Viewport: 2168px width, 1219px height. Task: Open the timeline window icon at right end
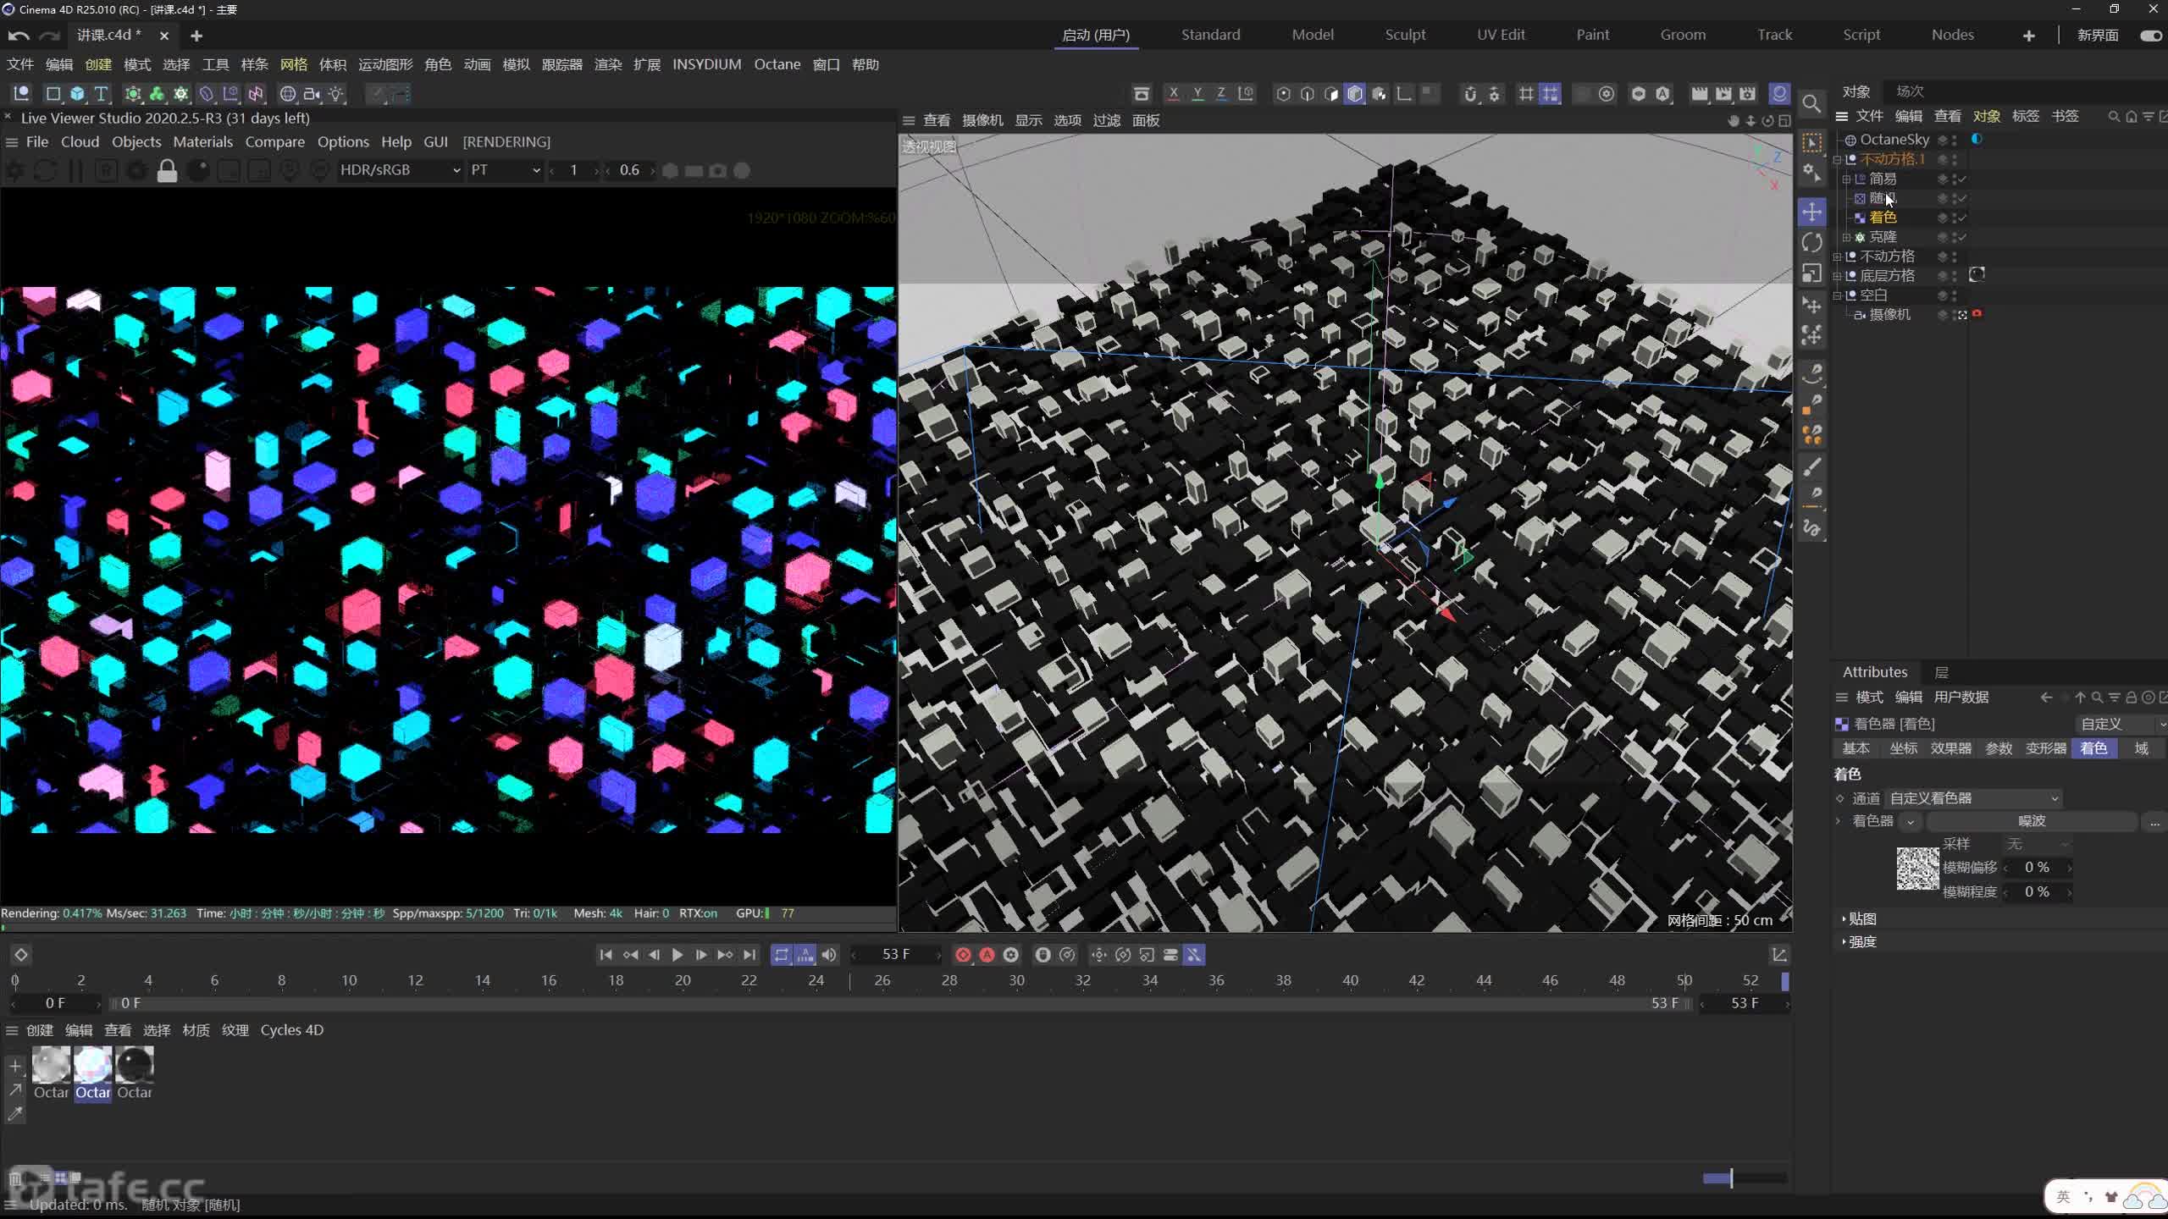[x=1779, y=955]
